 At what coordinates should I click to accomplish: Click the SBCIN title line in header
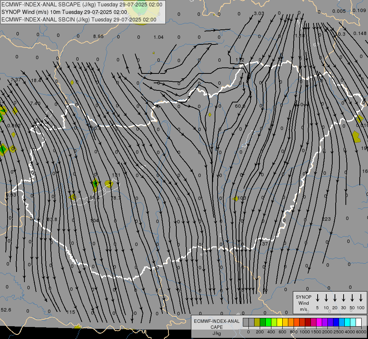pyautogui.click(x=79, y=20)
